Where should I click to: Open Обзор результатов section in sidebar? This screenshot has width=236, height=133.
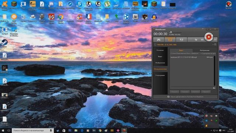click(x=160, y=69)
